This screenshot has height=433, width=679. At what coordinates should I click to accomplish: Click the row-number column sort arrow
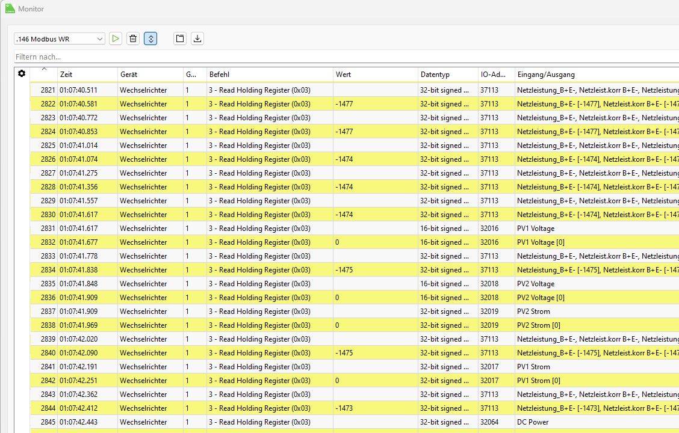pos(44,69)
